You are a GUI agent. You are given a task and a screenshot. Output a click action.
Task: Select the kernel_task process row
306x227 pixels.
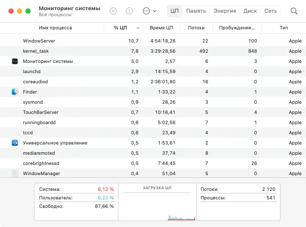pos(153,51)
